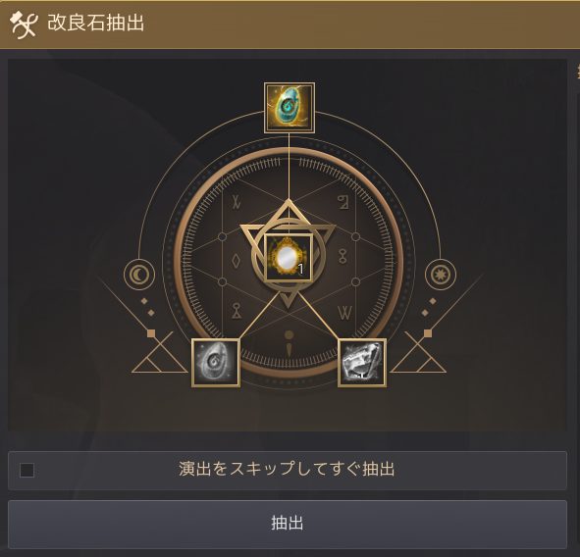
Task: Click the 抽出 button
Action: pyautogui.click(x=288, y=524)
